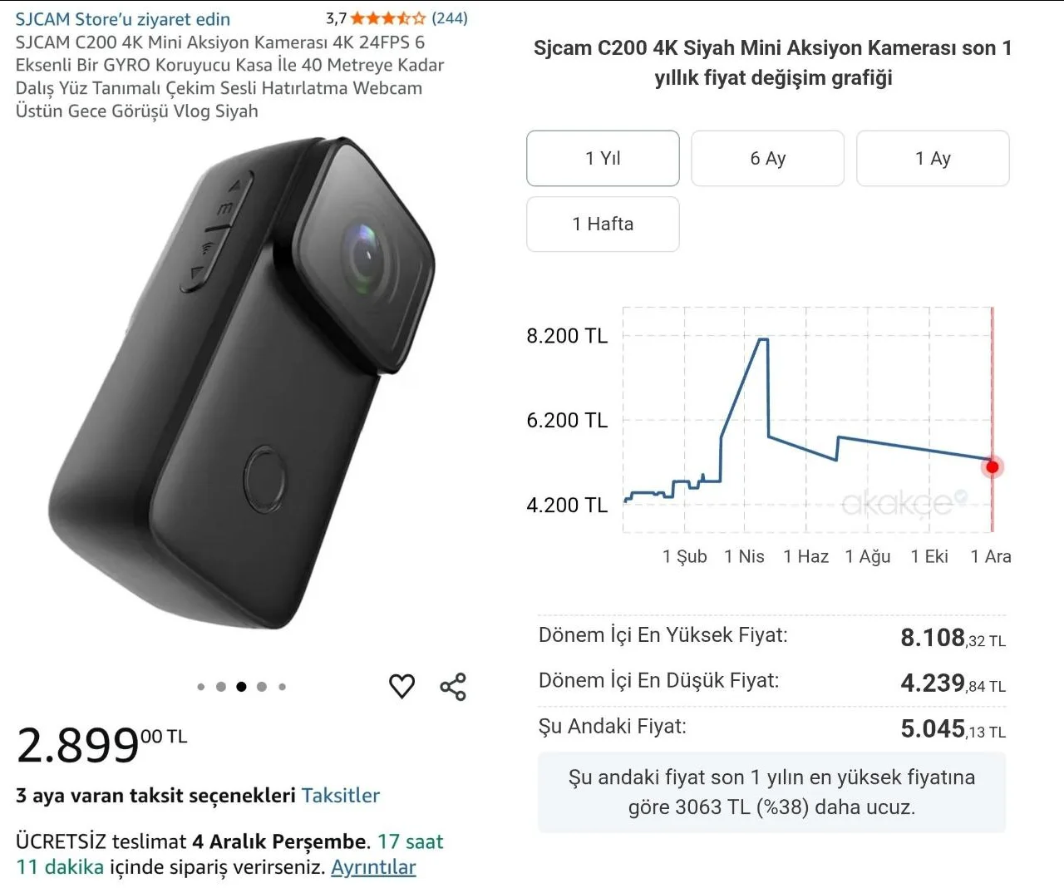Open the 244 reviews count link
This screenshot has width=1064, height=888.
click(450, 18)
